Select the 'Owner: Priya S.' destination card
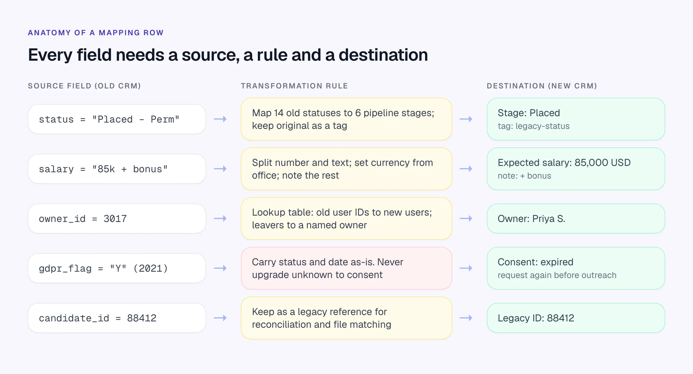Screen dimensions: 693x374 (x=576, y=219)
